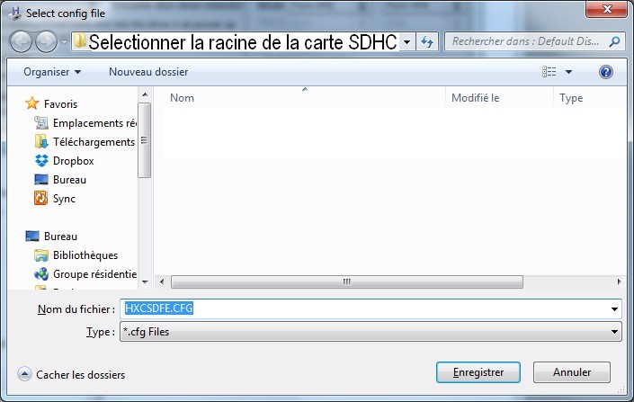The width and height of the screenshot is (634, 402).
Task: Sort by the Nom column header
Action: 182,98
